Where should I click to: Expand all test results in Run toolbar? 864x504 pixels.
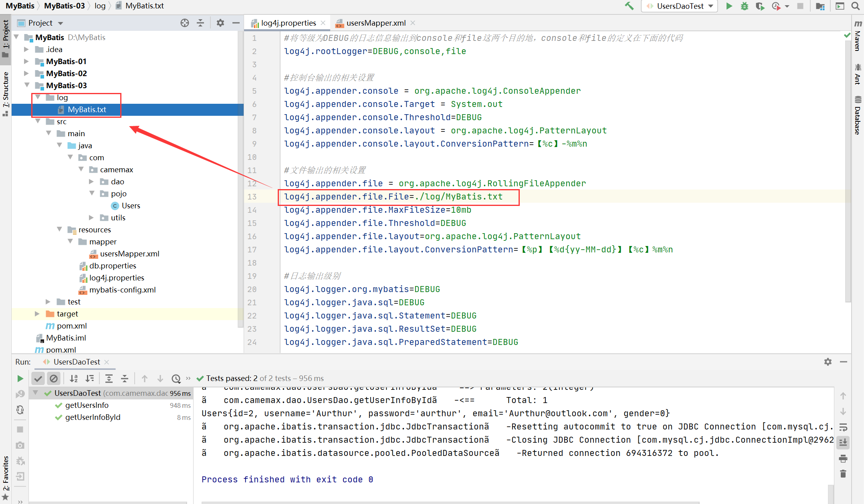click(109, 378)
